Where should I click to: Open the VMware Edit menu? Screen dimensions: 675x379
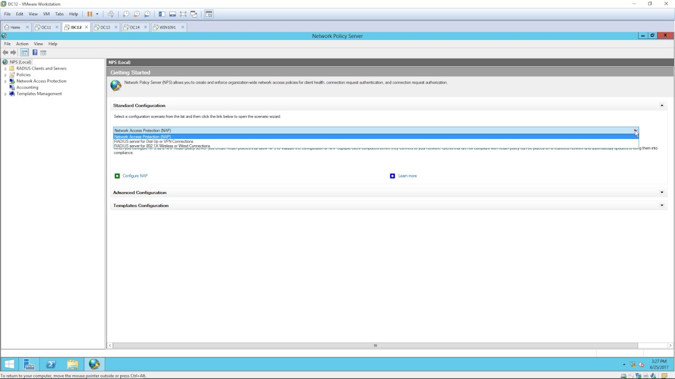pos(20,14)
